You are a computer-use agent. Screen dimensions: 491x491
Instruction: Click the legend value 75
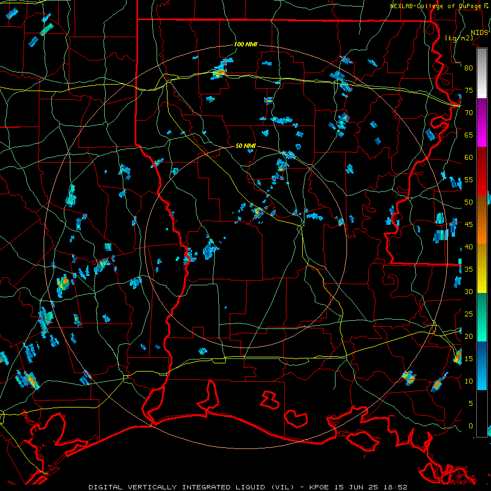click(469, 90)
